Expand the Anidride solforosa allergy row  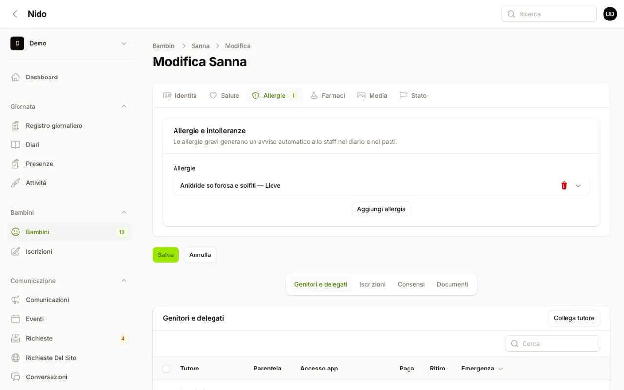[x=578, y=186]
